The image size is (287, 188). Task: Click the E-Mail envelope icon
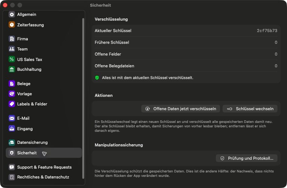click(12, 118)
